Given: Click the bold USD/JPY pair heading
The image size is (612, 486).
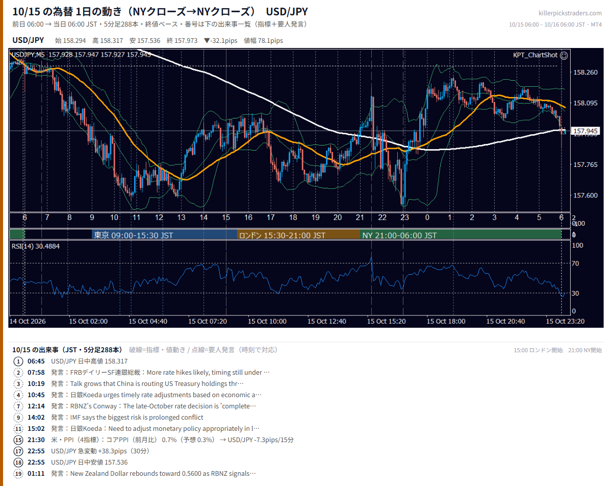Looking at the screenshot, I should (x=28, y=40).
